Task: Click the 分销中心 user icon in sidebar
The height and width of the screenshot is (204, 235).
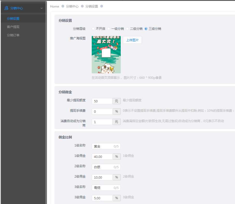Action: tap(6, 8)
